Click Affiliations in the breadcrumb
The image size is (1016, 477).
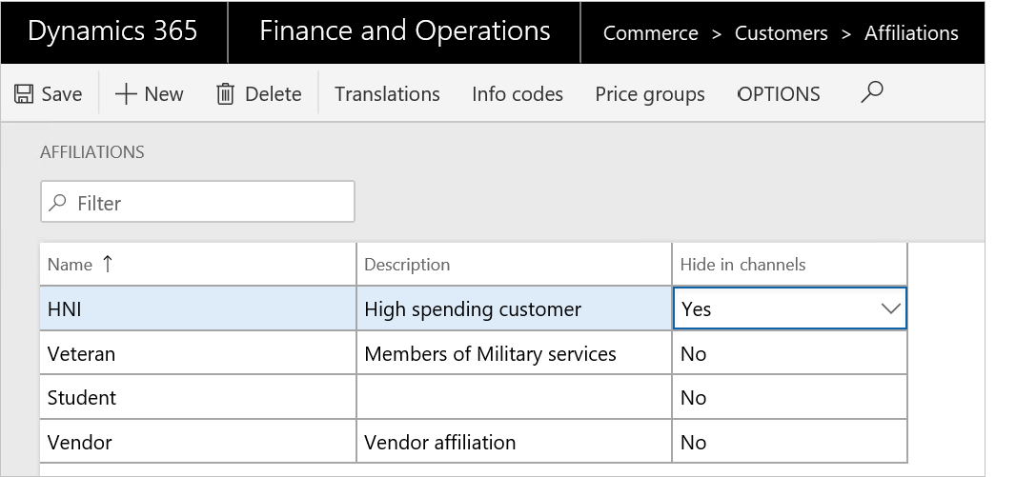pos(911,33)
